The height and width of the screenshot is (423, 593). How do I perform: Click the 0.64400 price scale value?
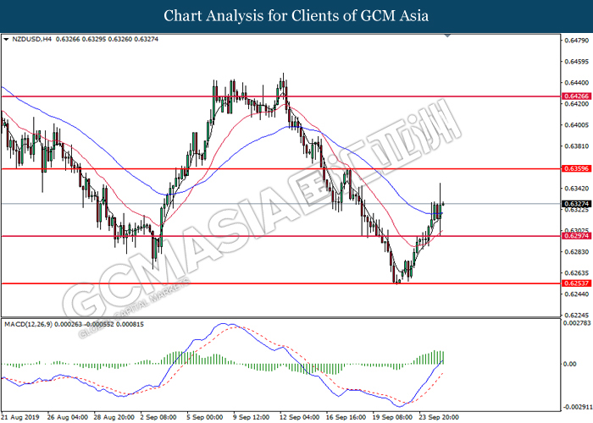(x=576, y=83)
